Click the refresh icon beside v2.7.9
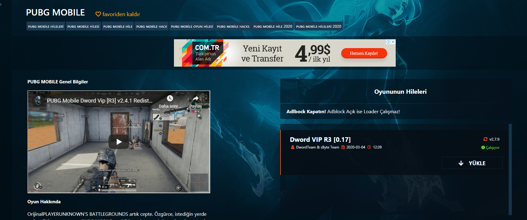The image size is (527, 220). (x=486, y=139)
